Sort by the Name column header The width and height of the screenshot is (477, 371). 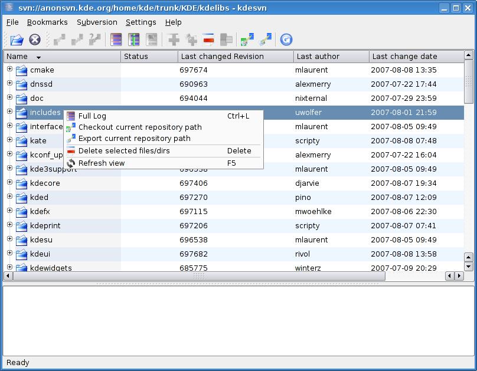[x=63, y=57]
